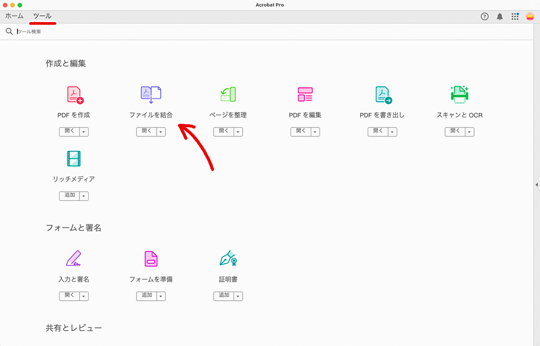This screenshot has width=540, height=346.
Task: Open dropdown arrow under 入力と署名
Action: coord(84,296)
